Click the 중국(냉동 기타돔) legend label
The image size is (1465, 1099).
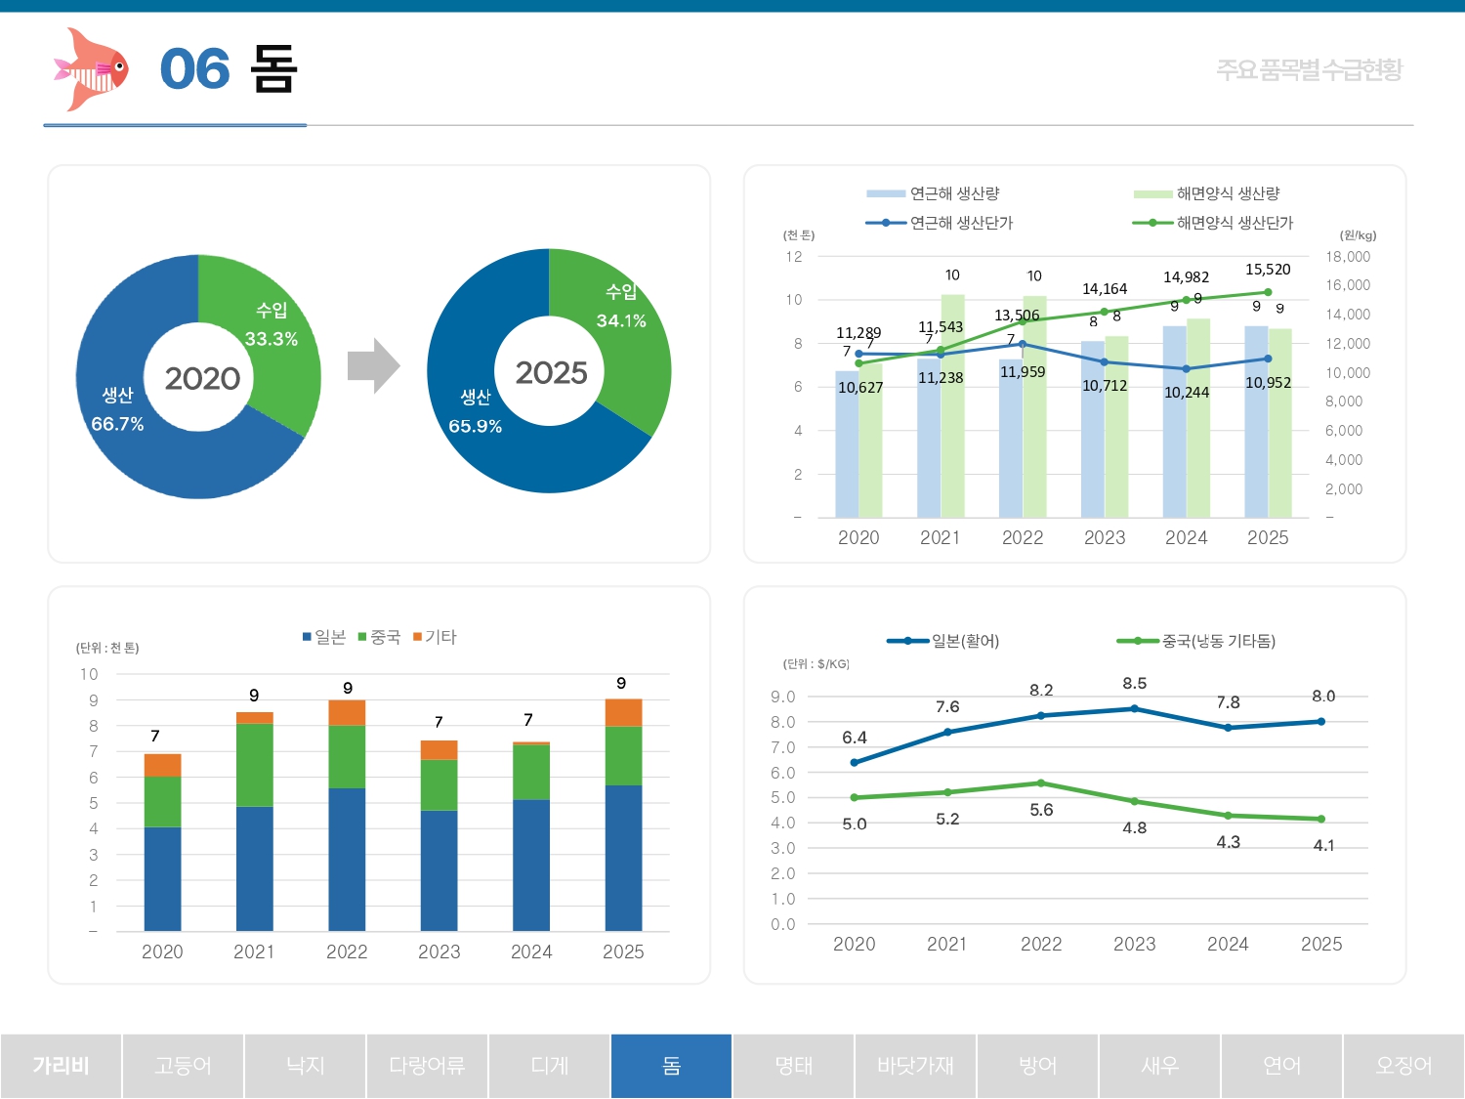(1219, 641)
